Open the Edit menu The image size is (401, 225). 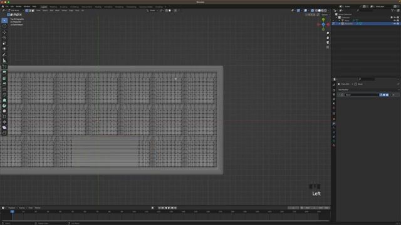coord(12,7)
